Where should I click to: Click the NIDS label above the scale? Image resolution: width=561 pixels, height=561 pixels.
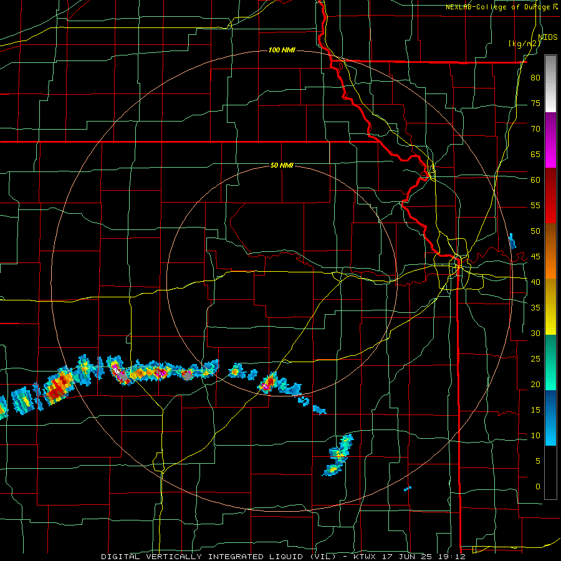point(548,37)
